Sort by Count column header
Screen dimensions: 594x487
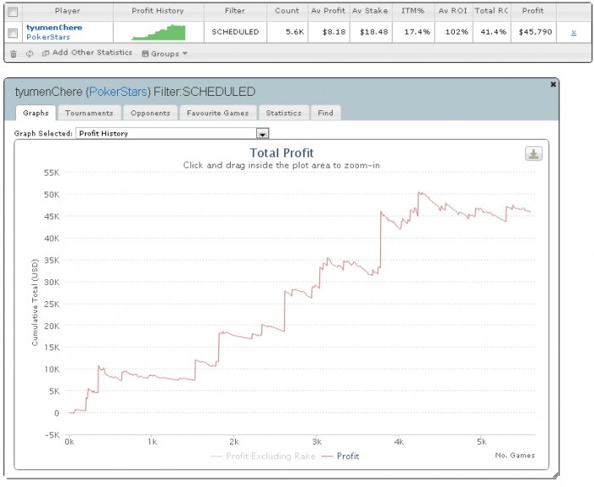(287, 11)
